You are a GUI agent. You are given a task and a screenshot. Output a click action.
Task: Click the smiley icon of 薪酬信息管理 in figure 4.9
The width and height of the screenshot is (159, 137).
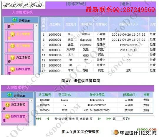point(7,116)
